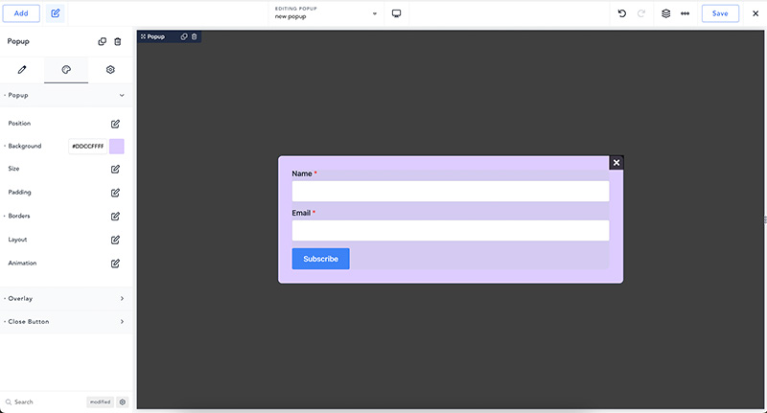Undo the last change

621,13
